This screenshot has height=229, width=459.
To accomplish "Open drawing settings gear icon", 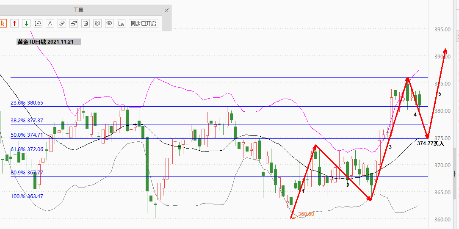I will tap(97, 23).
